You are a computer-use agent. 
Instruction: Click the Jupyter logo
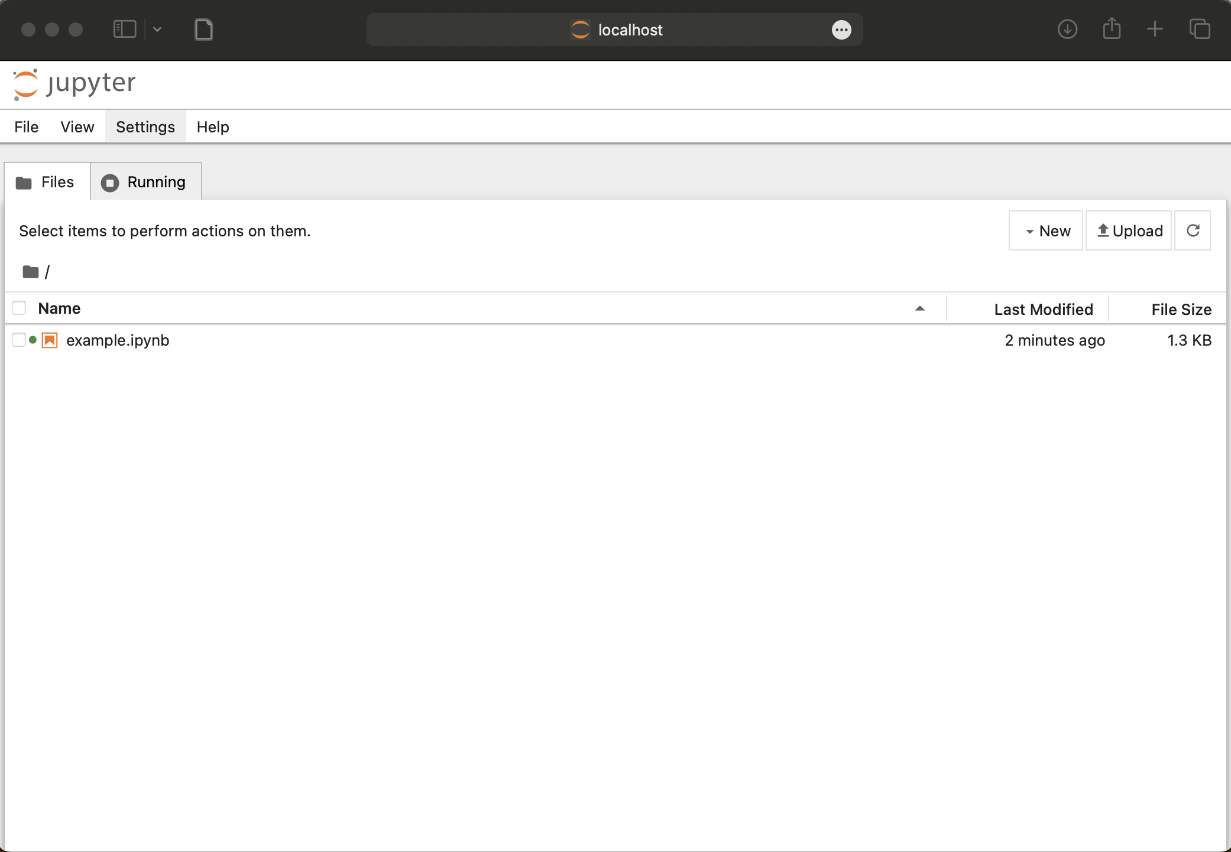click(74, 84)
